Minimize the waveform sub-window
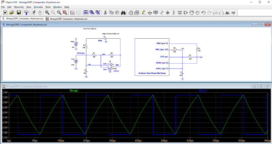272x144 pixels. pos(255,86)
